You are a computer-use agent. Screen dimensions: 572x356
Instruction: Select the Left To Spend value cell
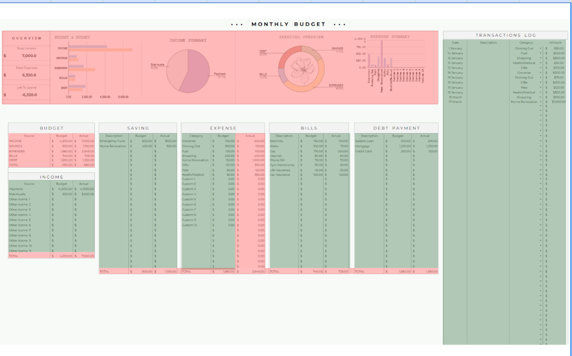click(x=29, y=95)
